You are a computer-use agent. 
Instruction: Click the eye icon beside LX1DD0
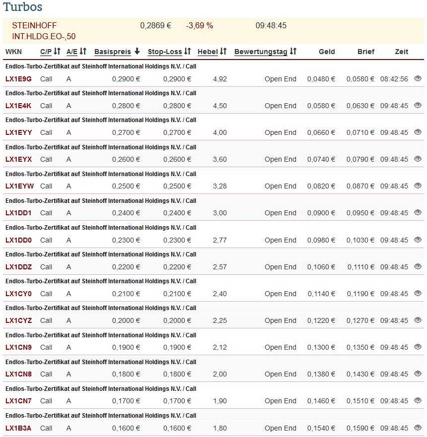click(418, 240)
